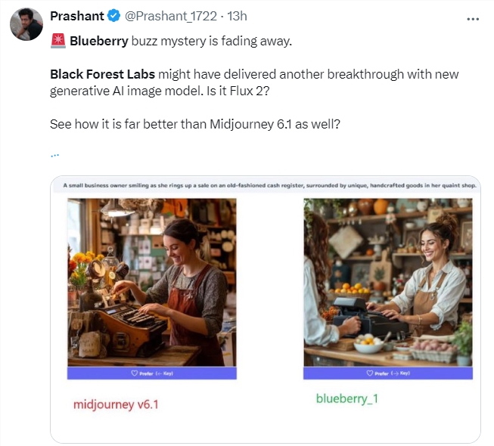Viewport: 494px width, 446px height.
Task: Select the bold word Blueberry
Action: point(98,41)
